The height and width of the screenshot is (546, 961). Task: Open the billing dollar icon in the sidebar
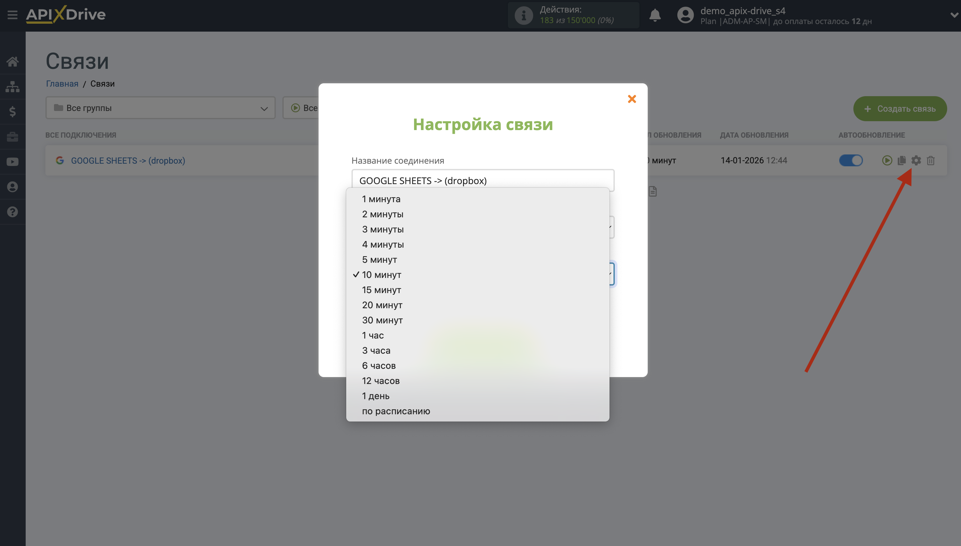coord(13,111)
